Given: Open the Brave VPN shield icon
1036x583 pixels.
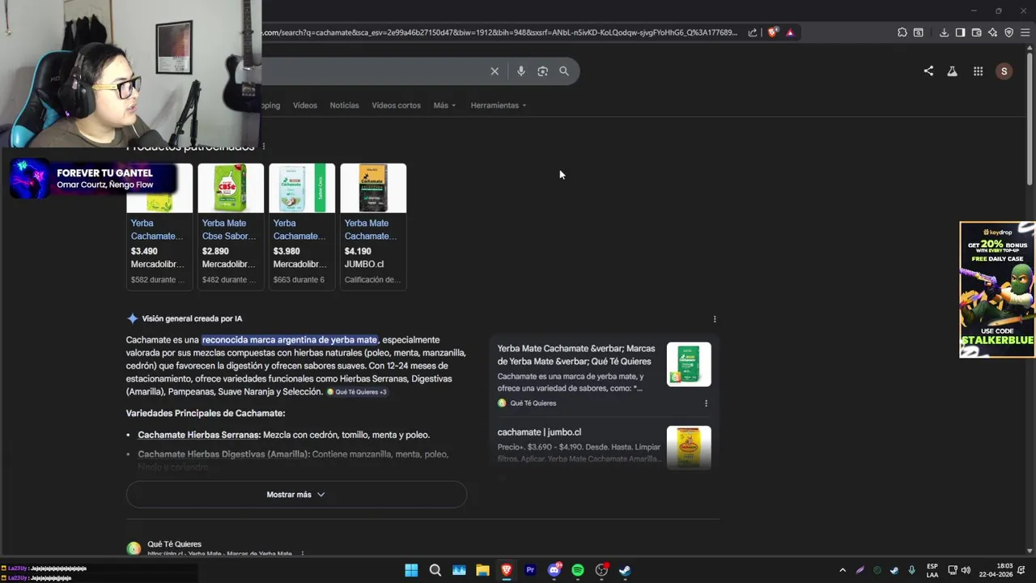Looking at the screenshot, I should click(x=1008, y=32).
